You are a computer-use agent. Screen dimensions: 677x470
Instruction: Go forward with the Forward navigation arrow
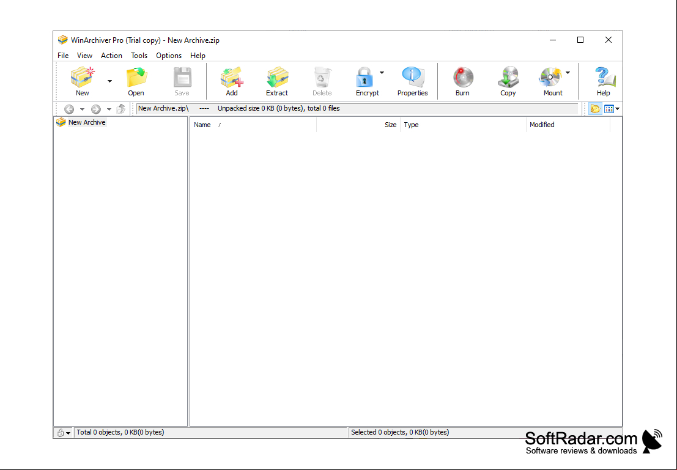96,109
